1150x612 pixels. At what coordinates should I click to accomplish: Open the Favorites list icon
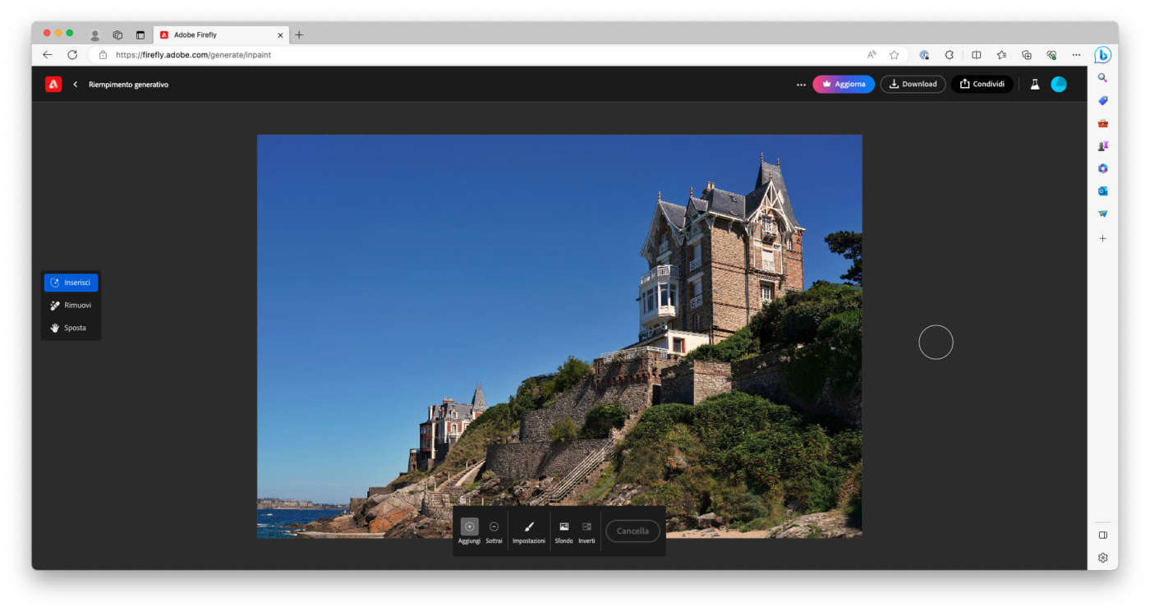(1001, 55)
